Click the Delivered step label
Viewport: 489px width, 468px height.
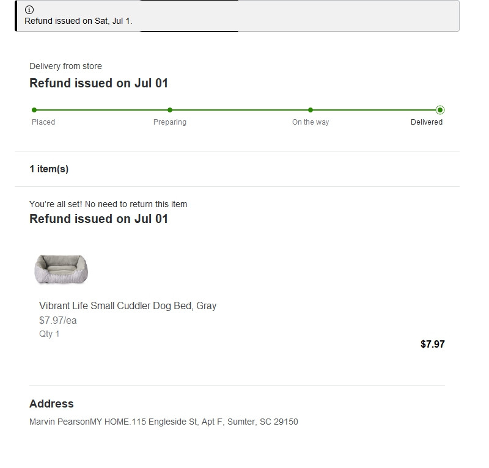[427, 122]
